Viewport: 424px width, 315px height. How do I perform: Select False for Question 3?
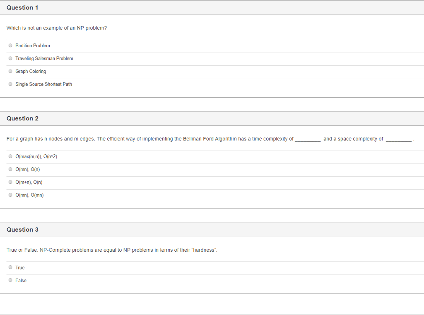[x=10, y=280]
